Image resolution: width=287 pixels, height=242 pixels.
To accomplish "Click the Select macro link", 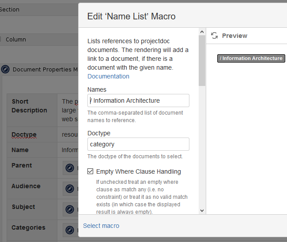I will coord(101,226).
